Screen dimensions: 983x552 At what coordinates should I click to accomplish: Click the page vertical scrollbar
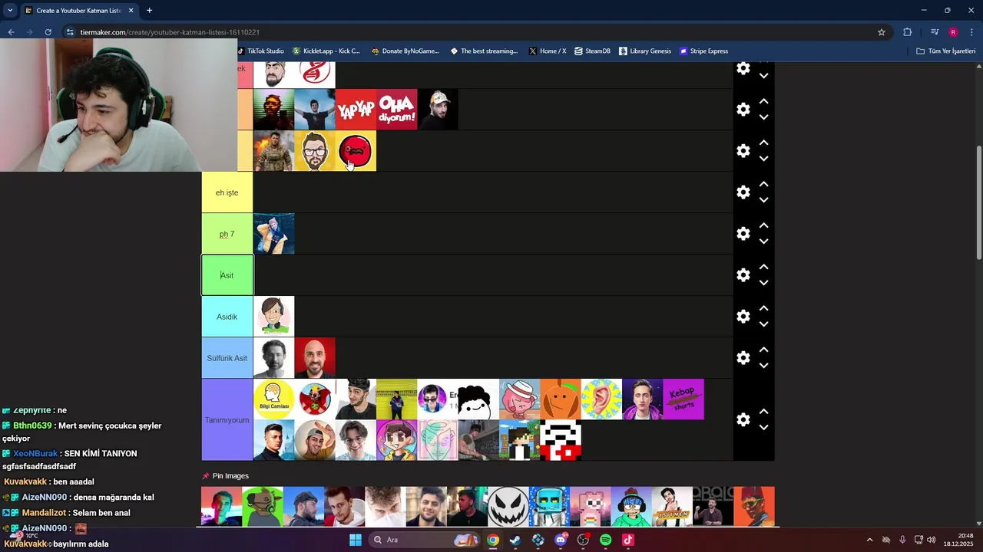[978, 203]
